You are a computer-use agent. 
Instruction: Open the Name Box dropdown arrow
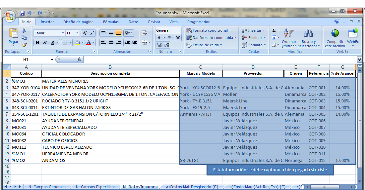[52, 59]
